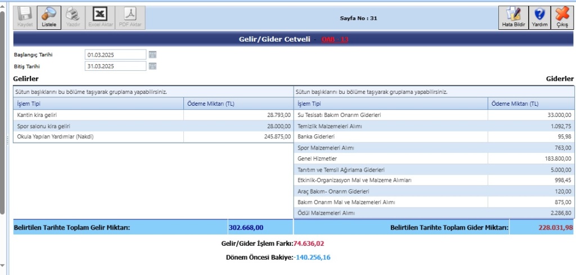Open calendar for Başlangıç Tarihi
Viewport: 576px width, 275px height.
coord(152,55)
